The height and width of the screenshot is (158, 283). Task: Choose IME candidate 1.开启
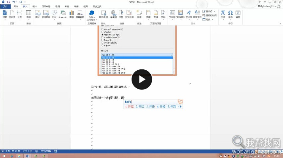130,106
